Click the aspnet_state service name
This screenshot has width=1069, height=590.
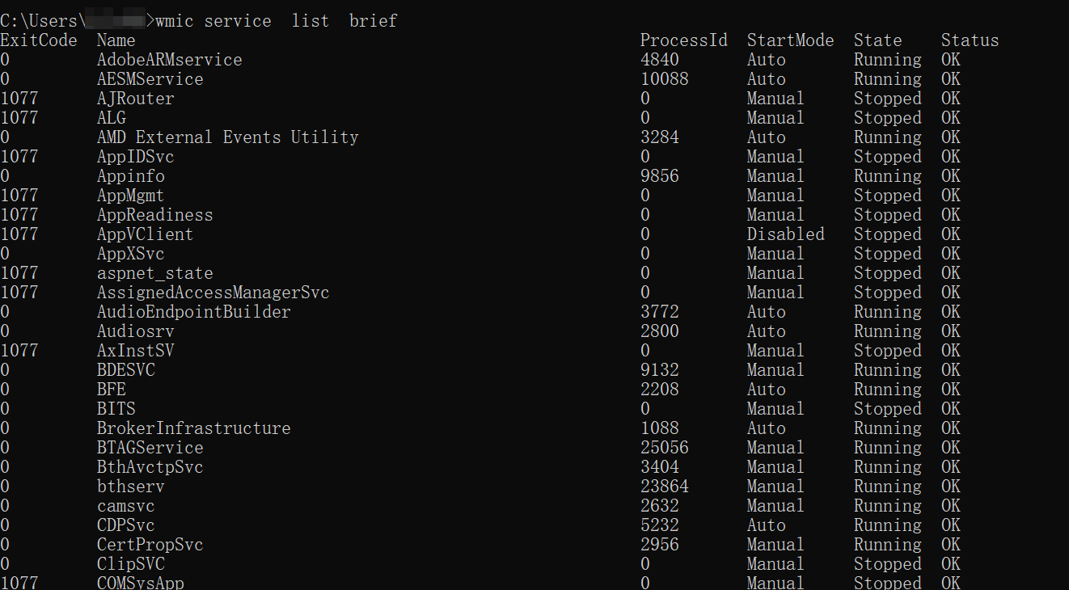(154, 273)
